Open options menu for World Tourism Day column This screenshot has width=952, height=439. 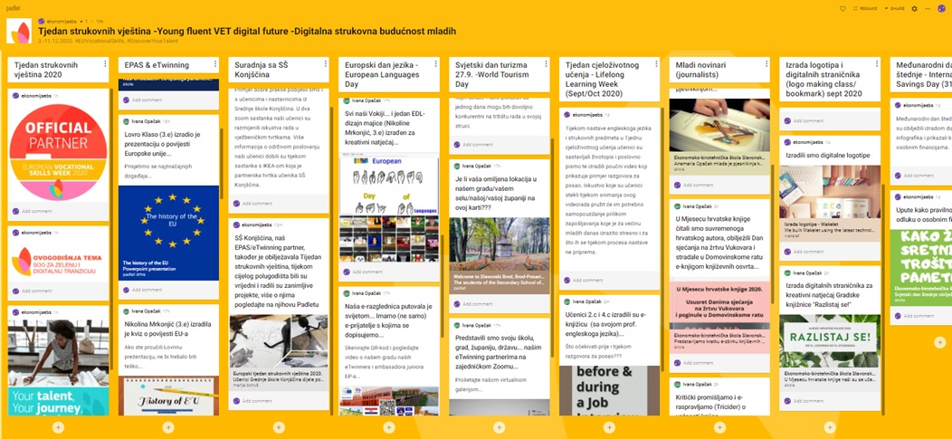click(546, 63)
